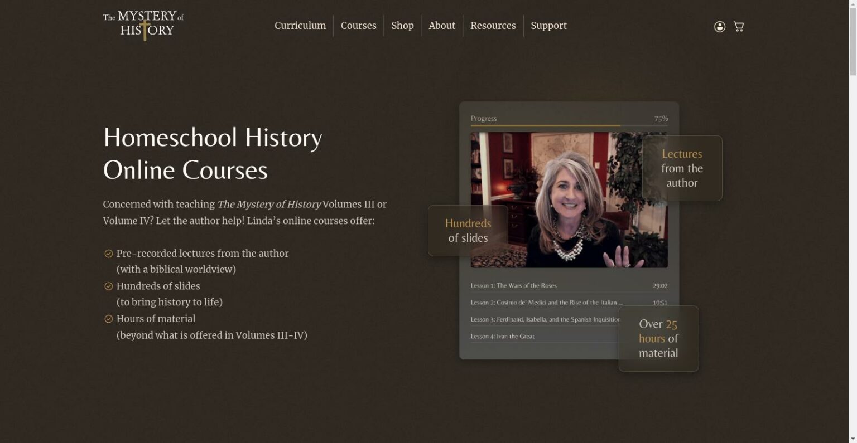This screenshot has width=857, height=443.
Task: Navigate to the Shop page
Action: 402,26
